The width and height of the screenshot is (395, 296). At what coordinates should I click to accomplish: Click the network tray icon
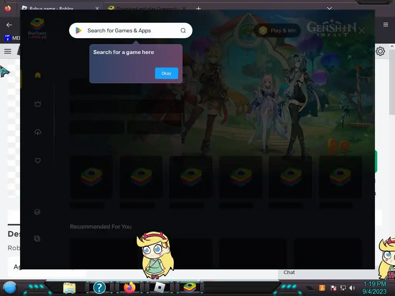pos(343,288)
